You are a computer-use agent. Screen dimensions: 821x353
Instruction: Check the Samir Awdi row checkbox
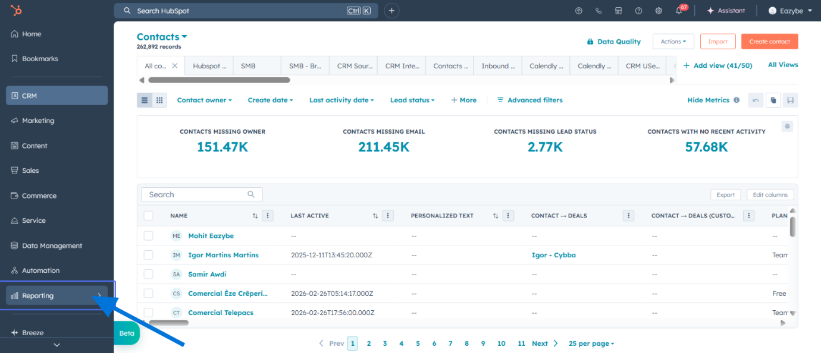coord(148,274)
